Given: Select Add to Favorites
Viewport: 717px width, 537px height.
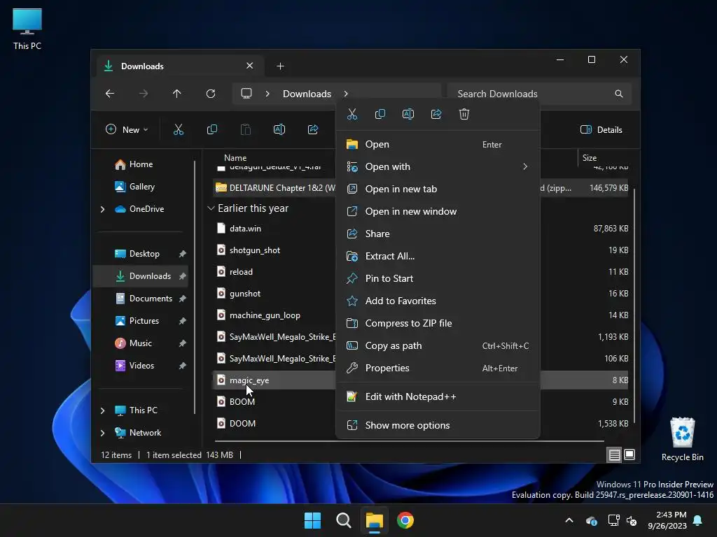Looking at the screenshot, I should pos(438,301).
